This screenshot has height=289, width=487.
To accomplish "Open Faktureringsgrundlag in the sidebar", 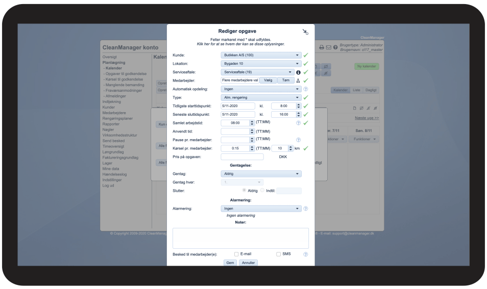I will tap(120, 157).
